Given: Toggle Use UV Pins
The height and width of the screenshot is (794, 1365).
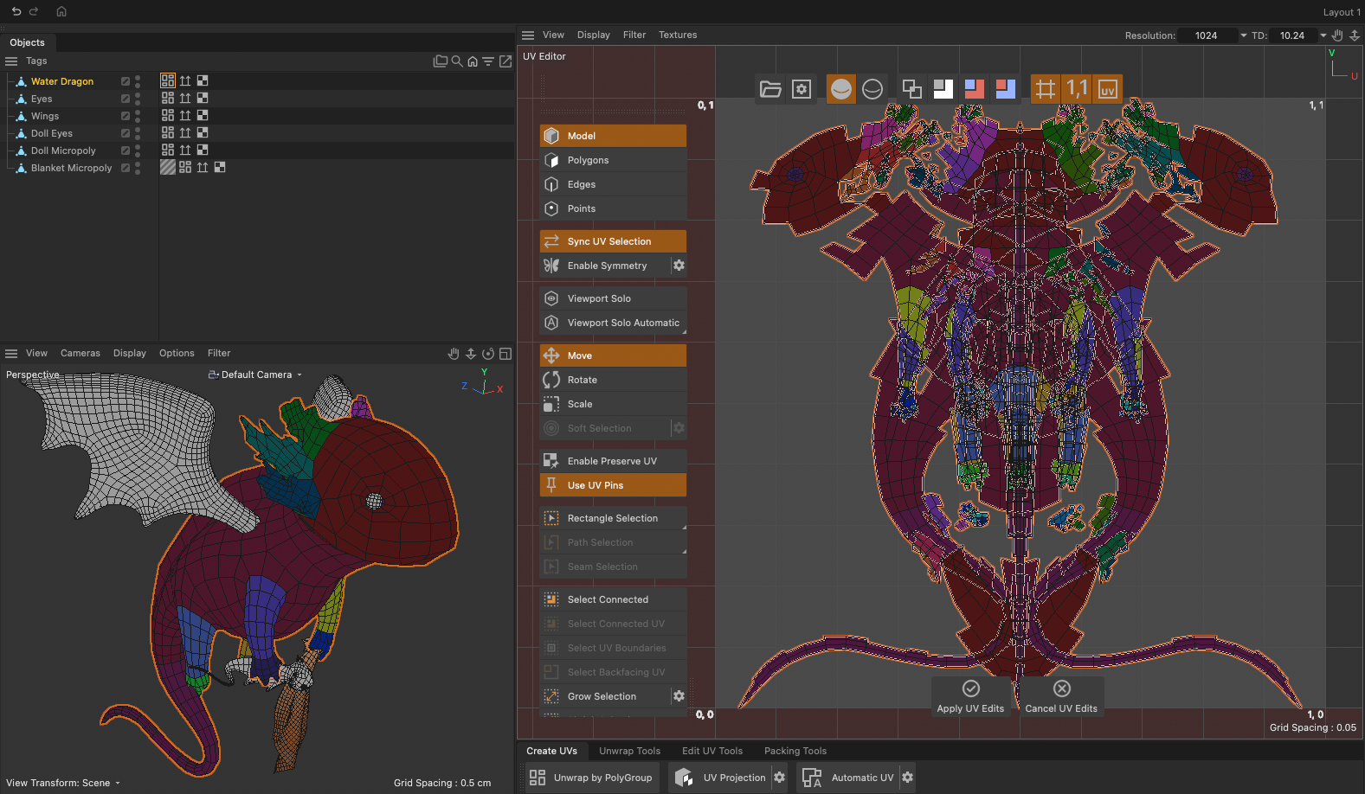Looking at the screenshot, I should pos(613,485).
